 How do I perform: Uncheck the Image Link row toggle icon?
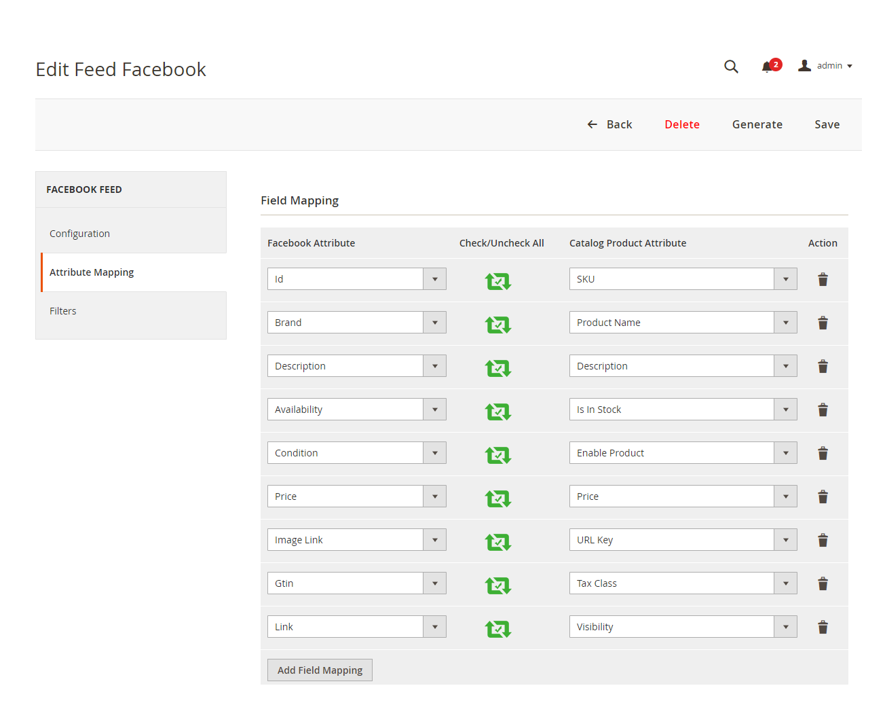coord(497,541)
